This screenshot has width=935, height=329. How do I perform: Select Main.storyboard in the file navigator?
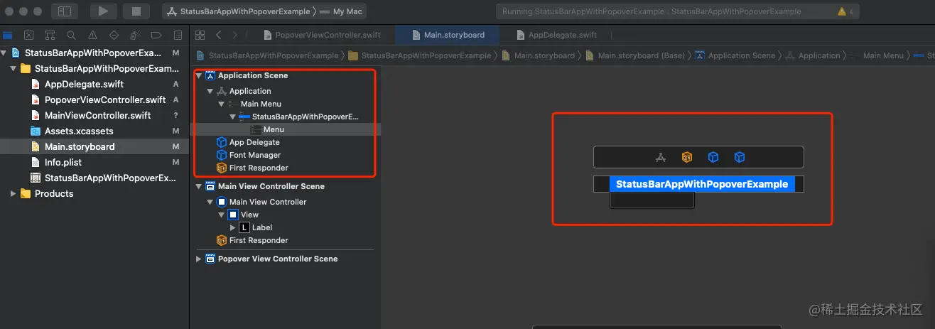point(94,146)
